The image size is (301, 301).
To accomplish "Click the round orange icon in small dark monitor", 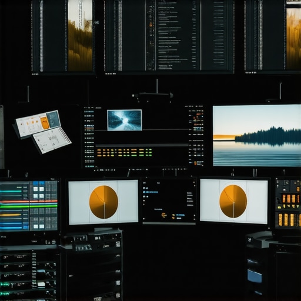I will tap(164, 215).
